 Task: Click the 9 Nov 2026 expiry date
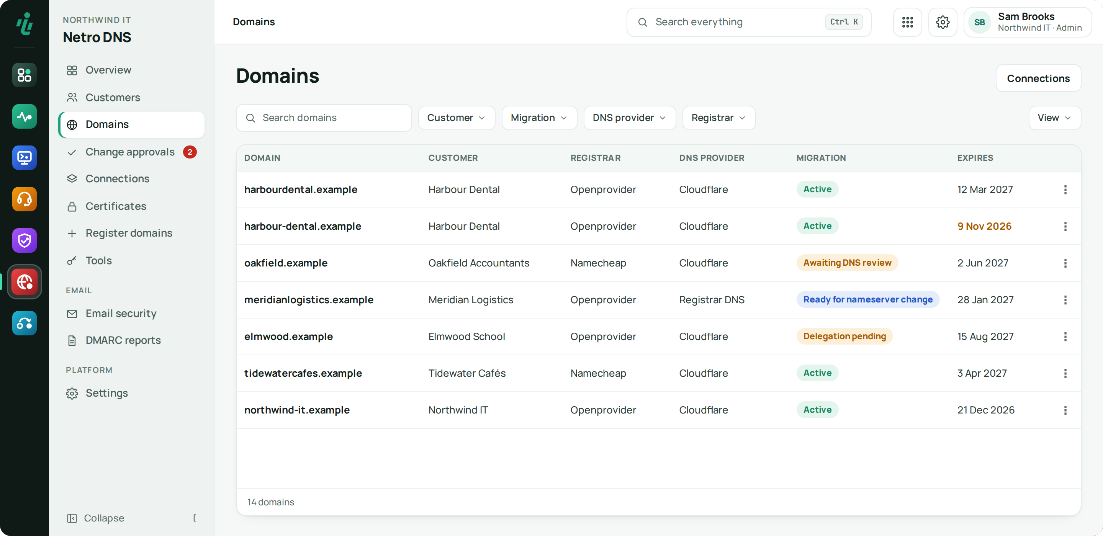click(x=984, y=227)
